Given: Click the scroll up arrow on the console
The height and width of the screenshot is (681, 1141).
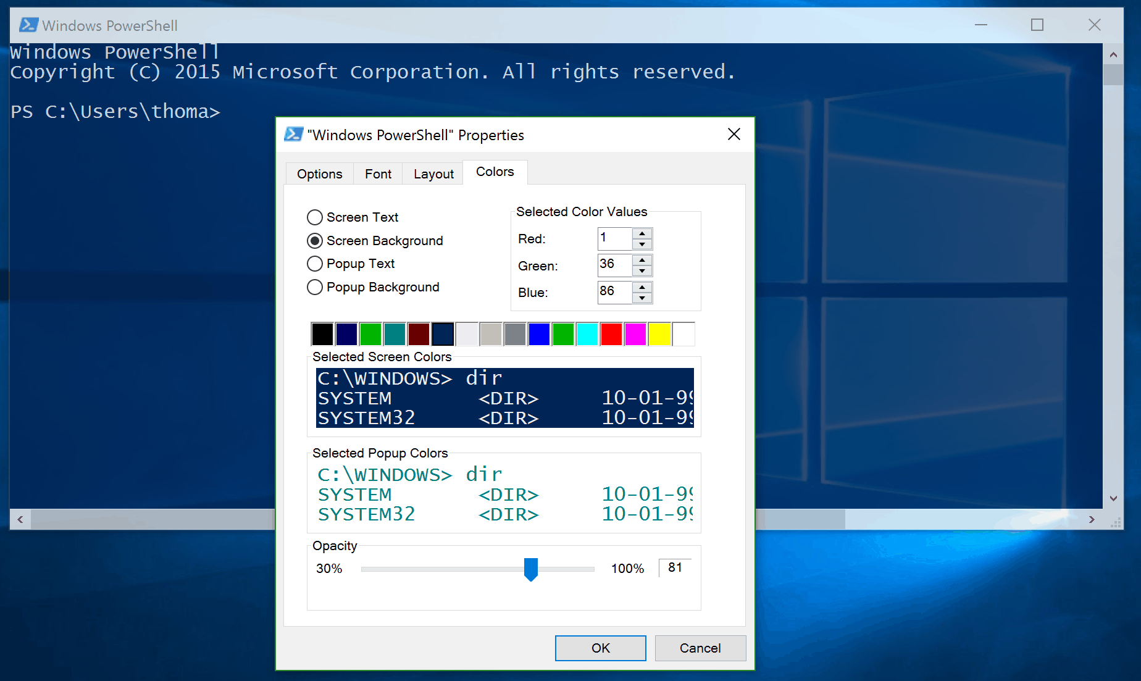Looking at the screenshot, I should tap(1114, 54).
